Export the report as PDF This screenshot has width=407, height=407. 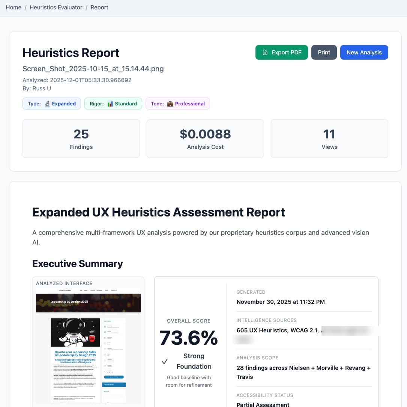281,53
